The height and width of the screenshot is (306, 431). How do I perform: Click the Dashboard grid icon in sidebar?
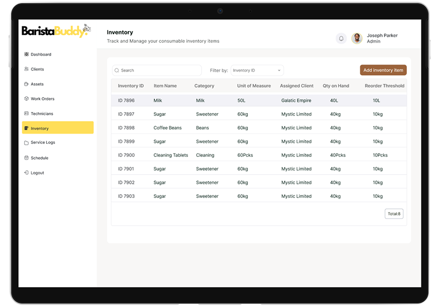coord(27,54)
